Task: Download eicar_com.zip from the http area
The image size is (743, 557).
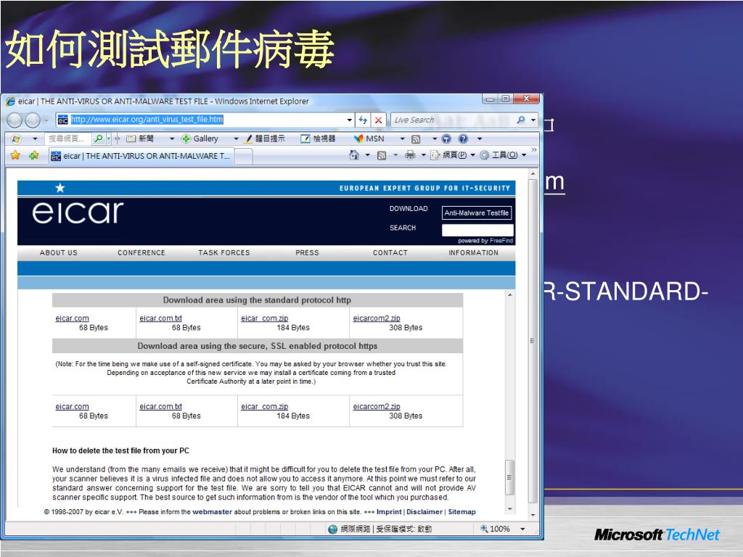Action: click(264, 318)
